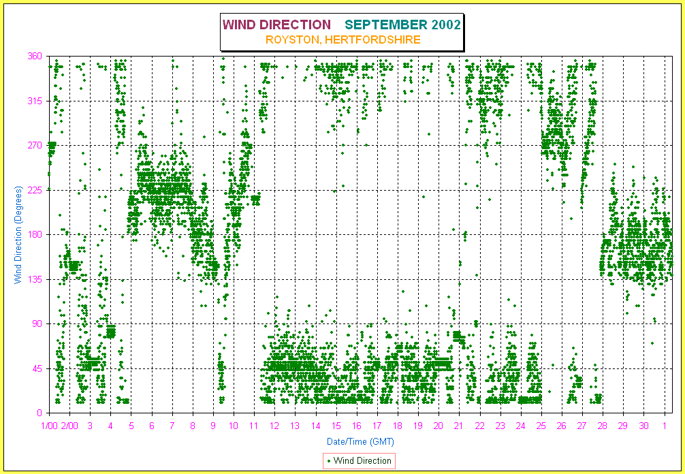Click the 270 y-axis tick label
The width and height of the screenshot is (685, 474).
(x=35, y=146)
